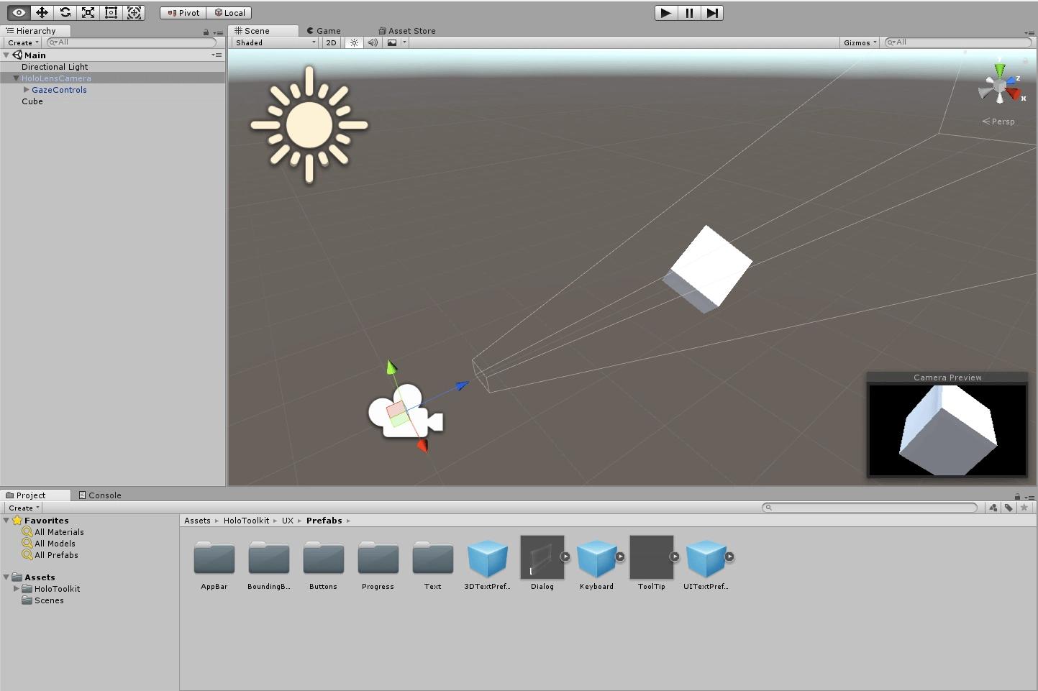This screenshot has width=1038, height=691.
Task: Open the Console tab
Action: (100, 495)
